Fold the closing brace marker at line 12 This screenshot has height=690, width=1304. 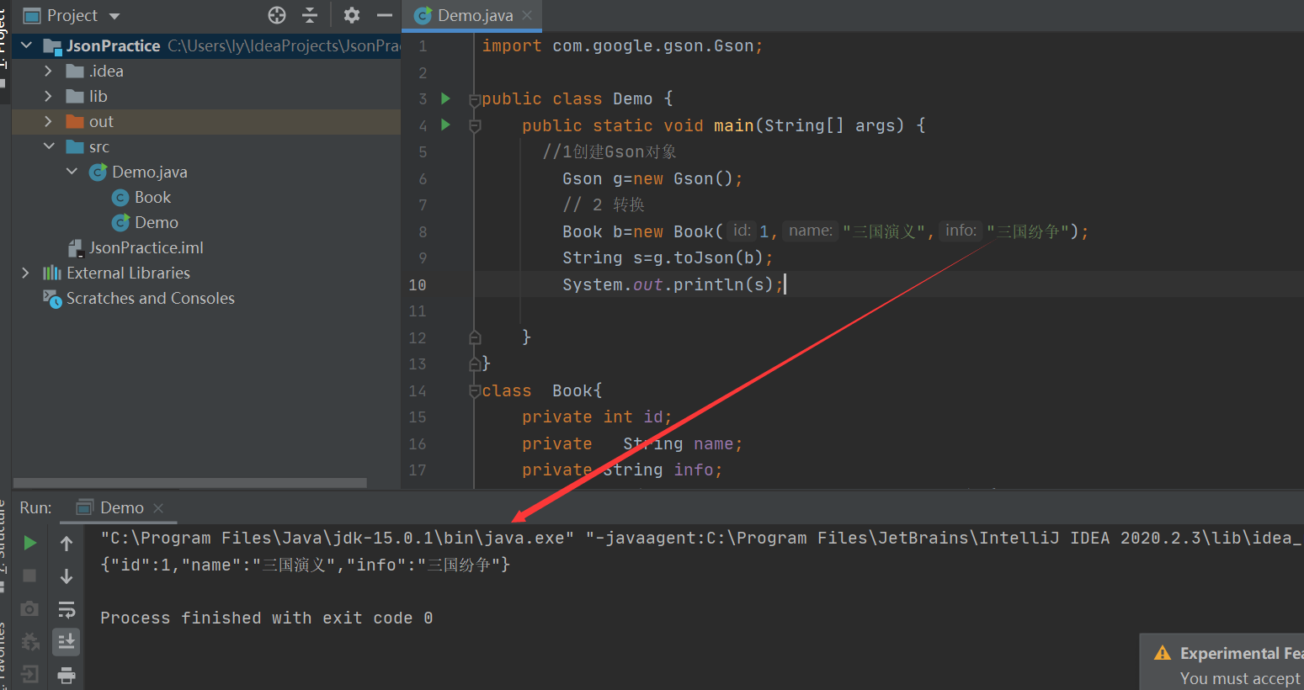click(475, 337)
